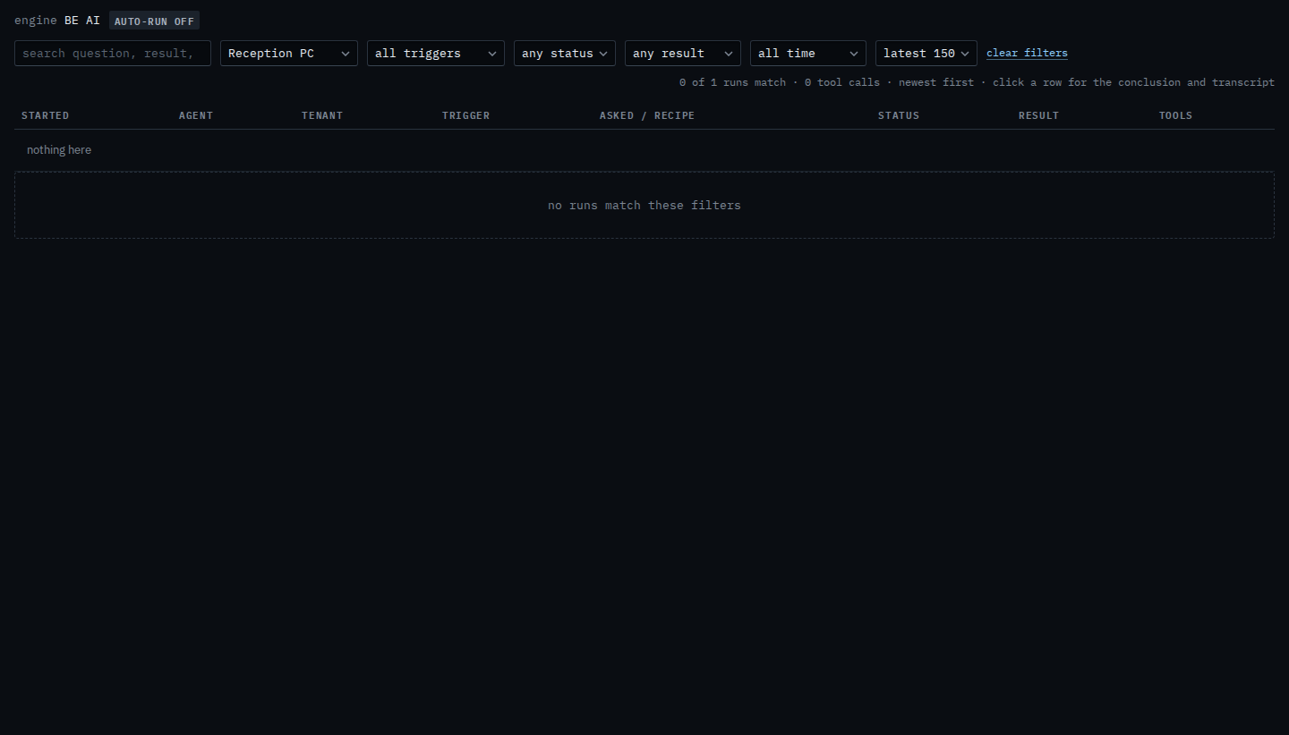Viewport: 1289px width, 735px height.
Task: Click the TRIGGER column header
Action: (465, 115)
